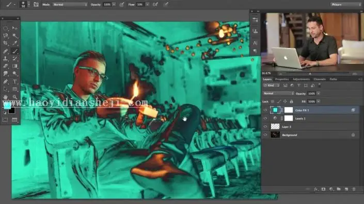Create a new group folder icon
The width and height of the screenshot is (364, 204).
tap(339, 189)
